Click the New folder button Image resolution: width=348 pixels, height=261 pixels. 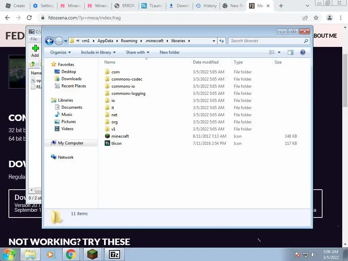point(170,52)
